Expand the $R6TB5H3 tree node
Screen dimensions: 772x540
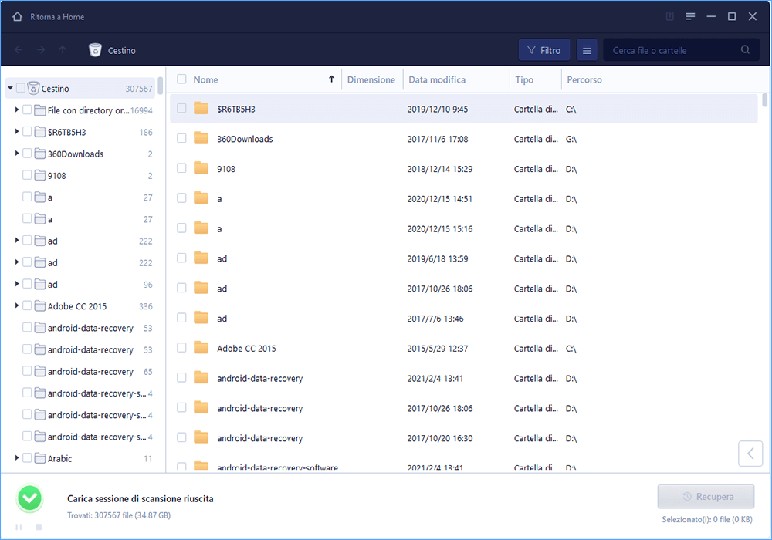click(17, 131)
